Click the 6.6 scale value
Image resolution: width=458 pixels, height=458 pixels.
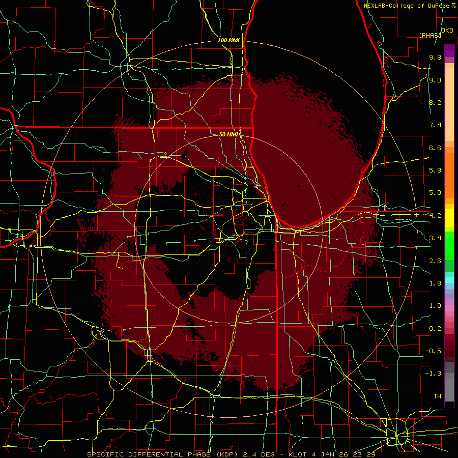pyautogui.click(x=435, y=148)
